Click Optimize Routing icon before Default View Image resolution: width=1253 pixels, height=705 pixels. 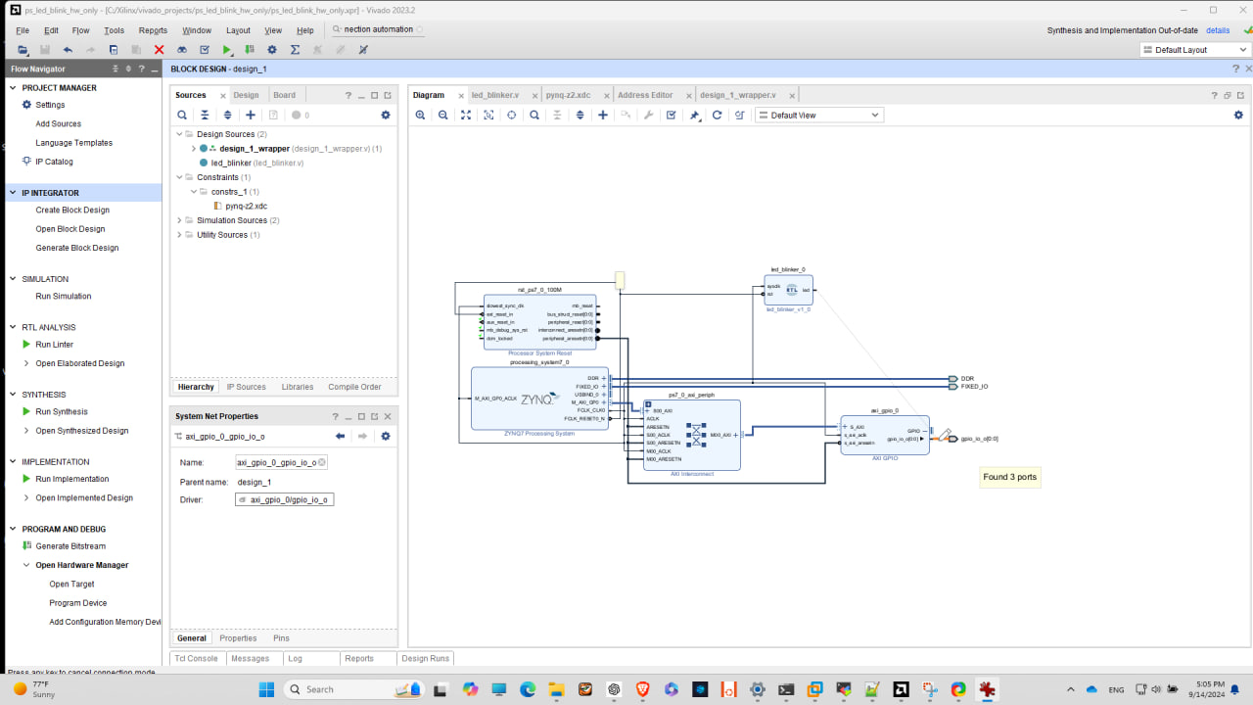tap(740, 116)
